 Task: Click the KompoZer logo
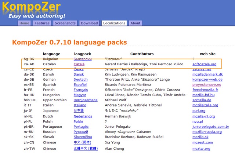[x=31, y=7]
